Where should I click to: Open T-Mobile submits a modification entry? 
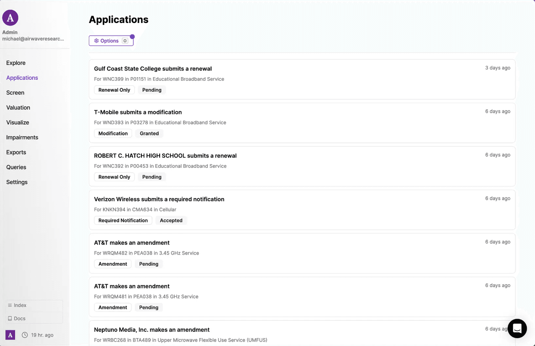pyautogui.click(x=302, y=123)
